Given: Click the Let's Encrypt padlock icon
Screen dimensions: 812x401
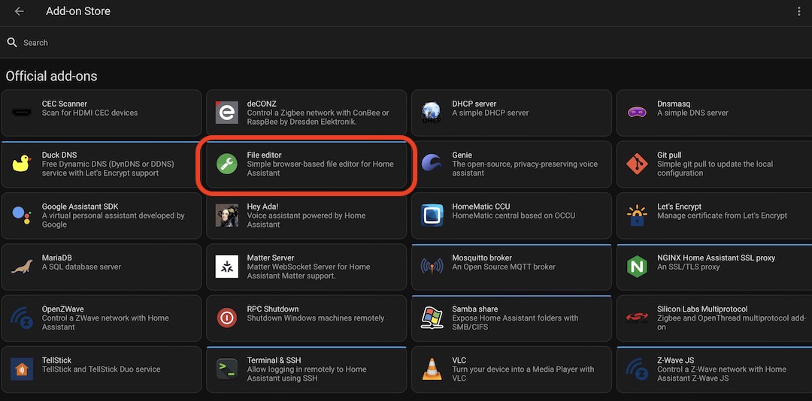Looking at the screenshot, I should [637, 216].
